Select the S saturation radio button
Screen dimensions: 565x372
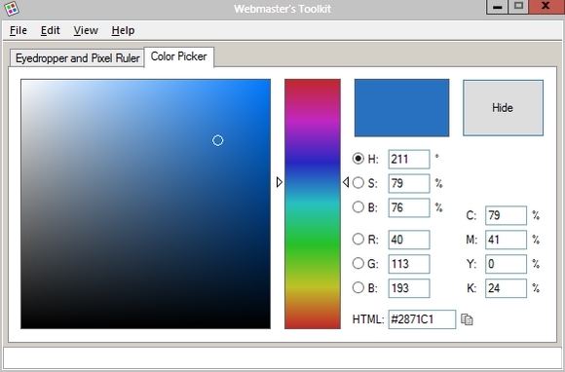[358, 183]
